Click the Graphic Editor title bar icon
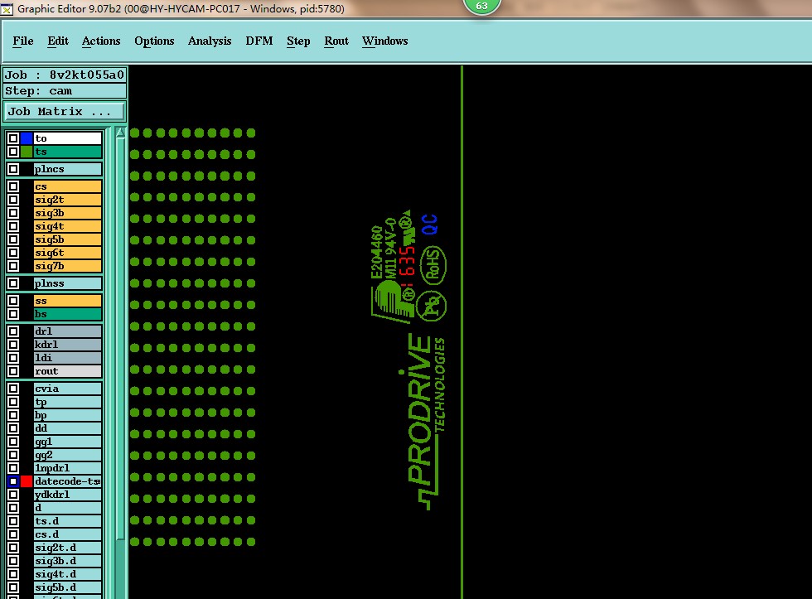This screenshot has height=599, width=812. pyautogui.click(x=7, y=9)
